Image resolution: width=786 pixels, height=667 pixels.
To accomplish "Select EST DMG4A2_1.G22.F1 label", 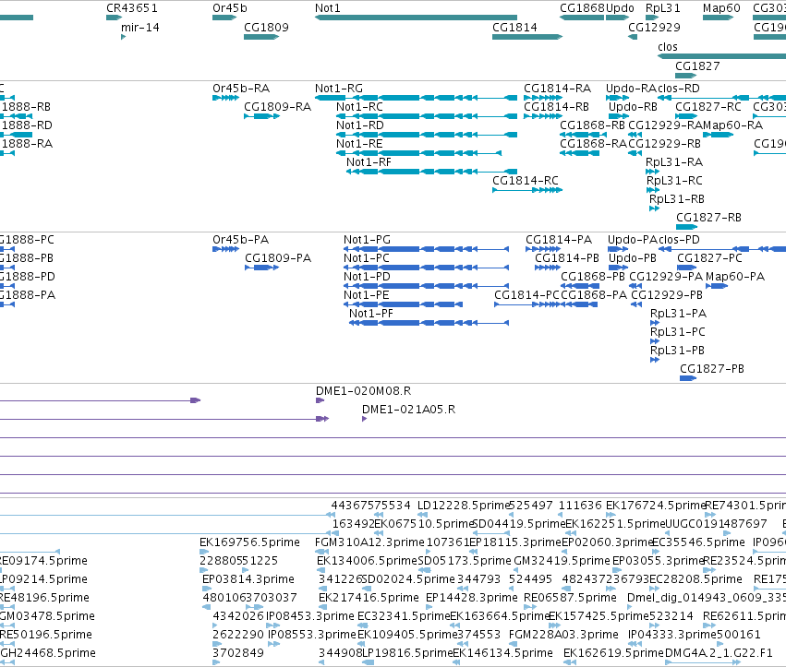I will 719,652.
